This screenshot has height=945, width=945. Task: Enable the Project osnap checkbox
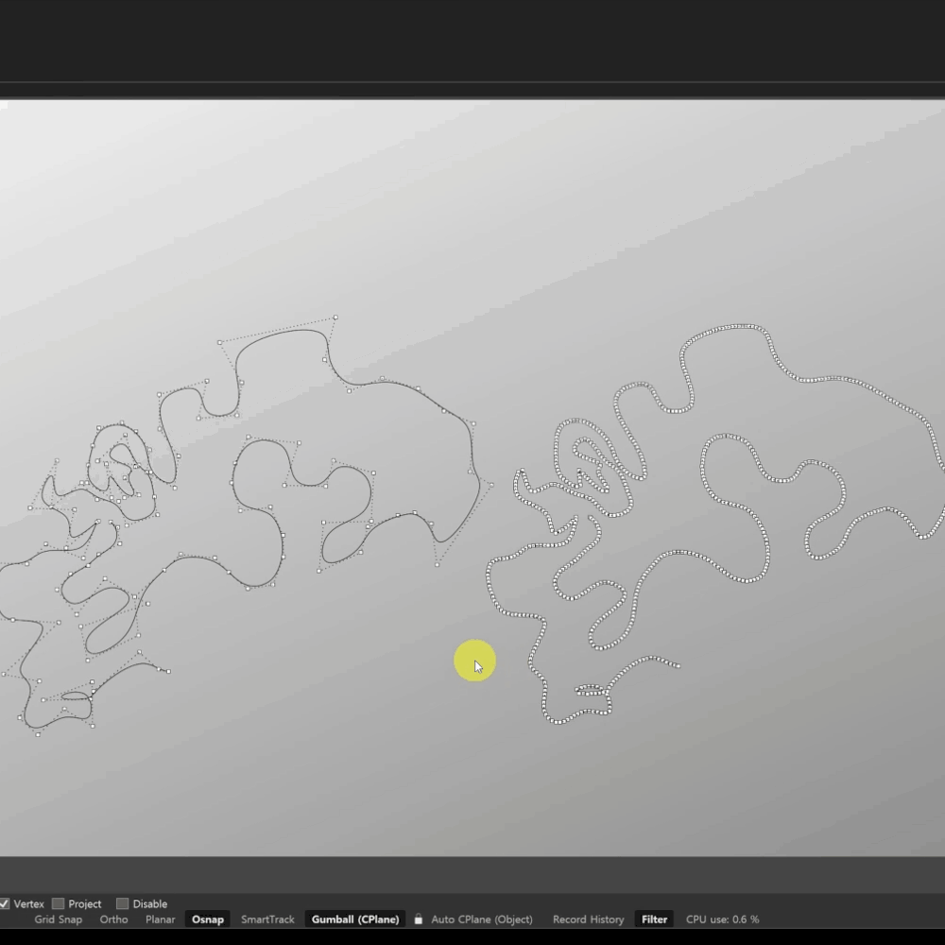59,904
